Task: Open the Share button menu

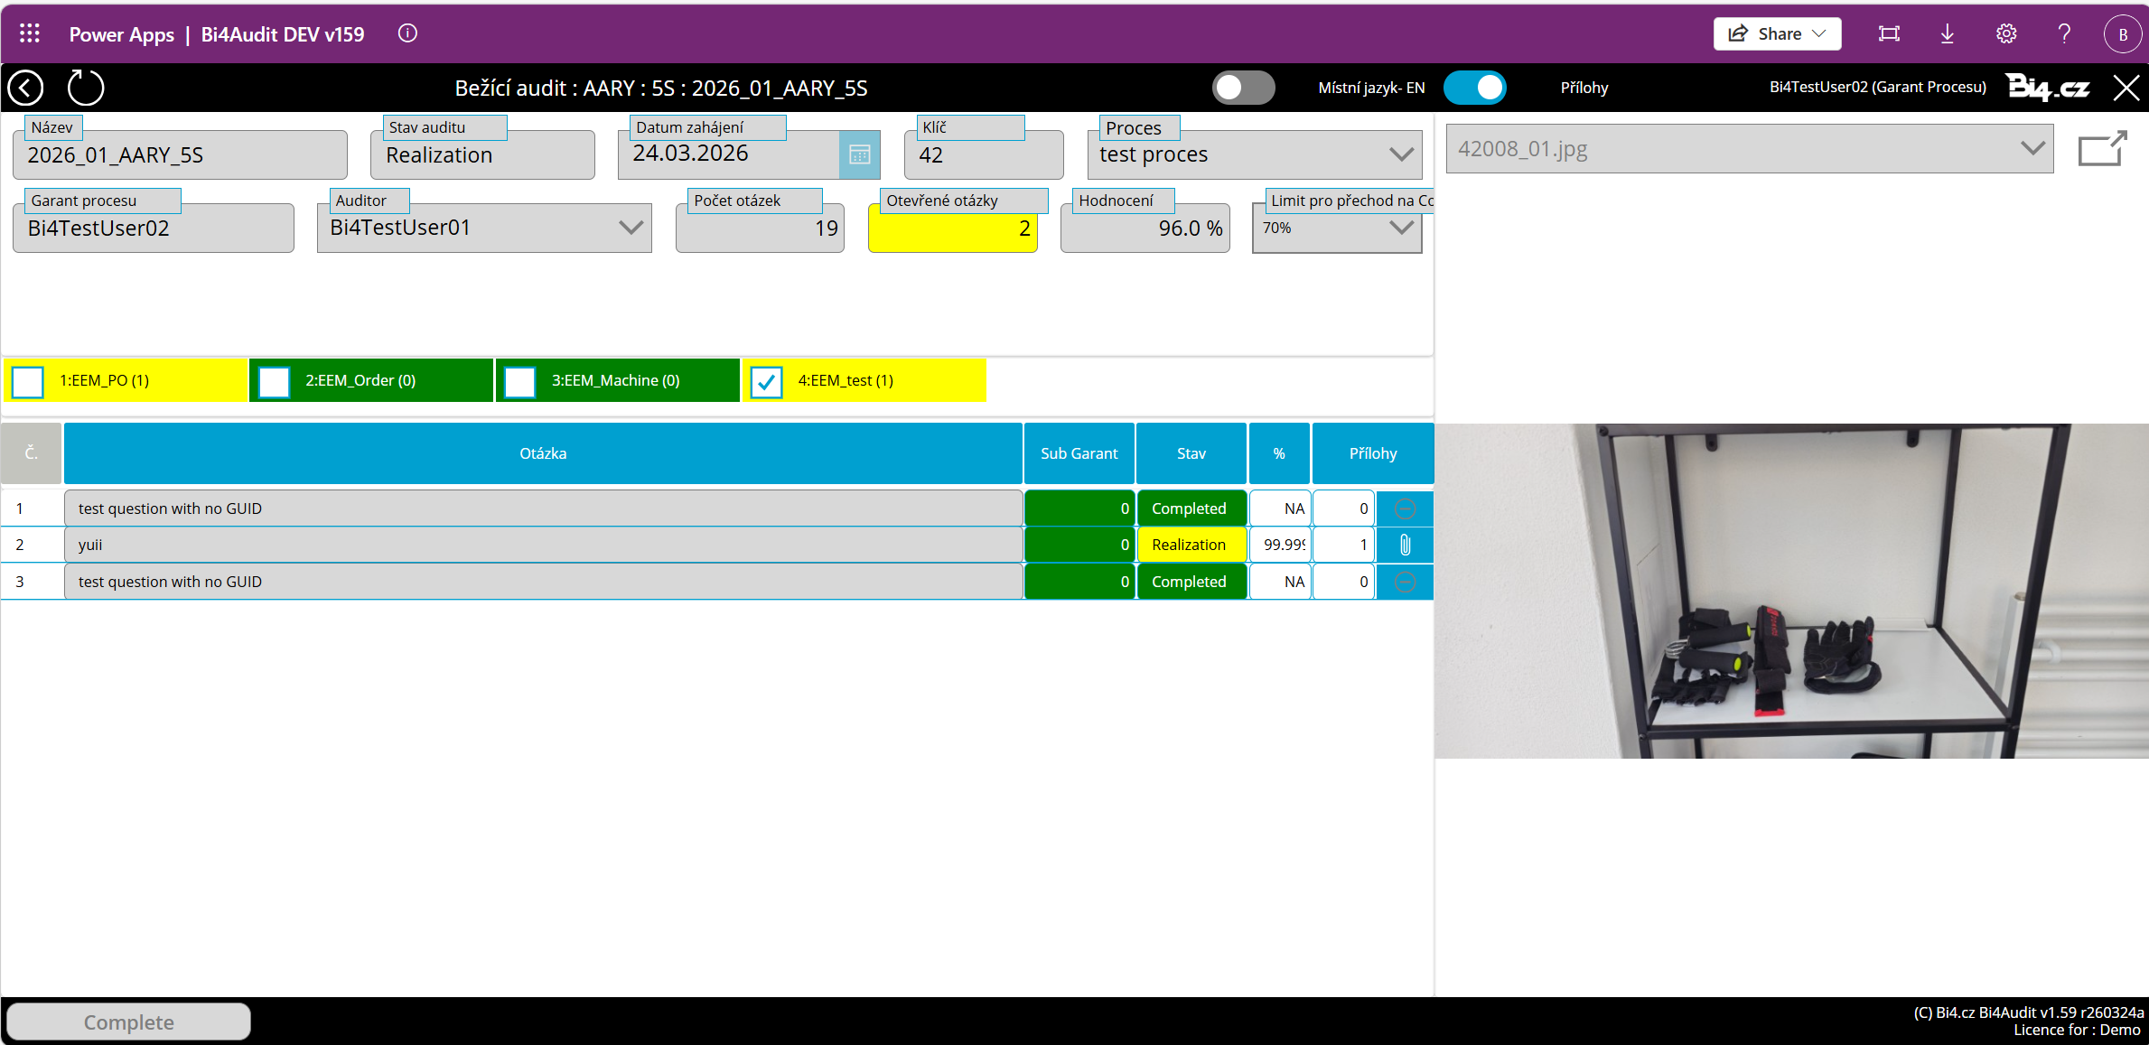Action: (x=1777, y=33)
